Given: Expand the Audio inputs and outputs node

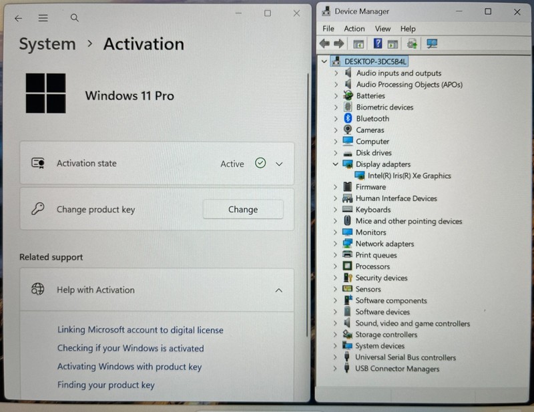Looking at the screenshot, I should point(336,73).
